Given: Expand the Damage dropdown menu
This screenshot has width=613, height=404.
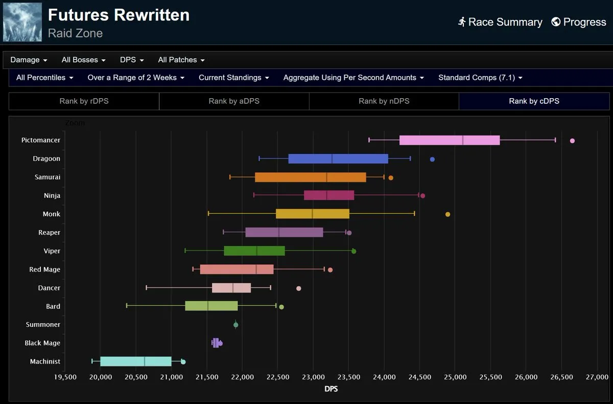Looking at the screenshot, I should click(x=29, y=60).
